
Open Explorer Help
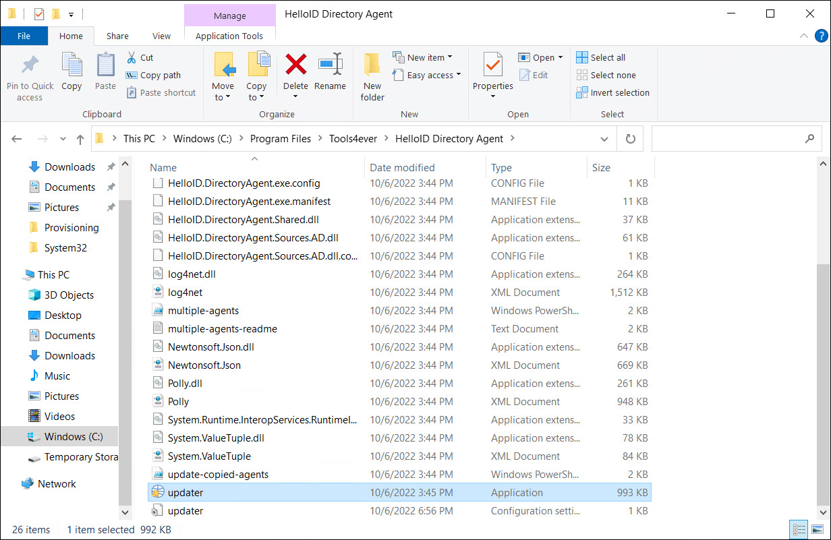[x=821, y=36]
